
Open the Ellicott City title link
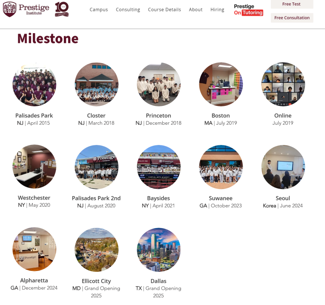(96, 281)
